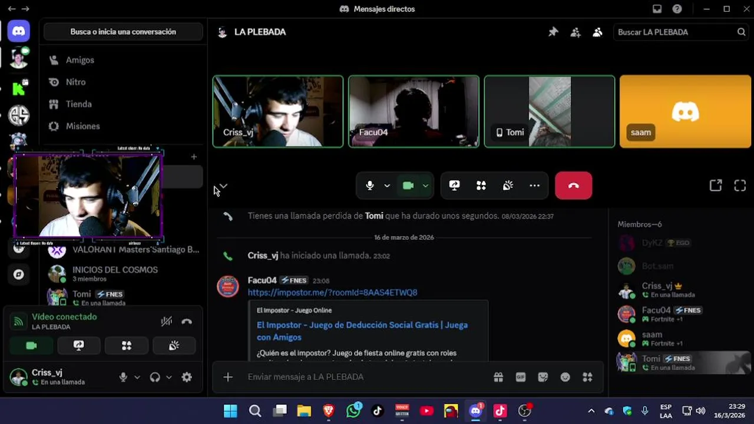This screenshot has width=754, height=424.
Task: Click Busca o inicia una conversación
Action: pyautogui.click(x=123, y=32)
